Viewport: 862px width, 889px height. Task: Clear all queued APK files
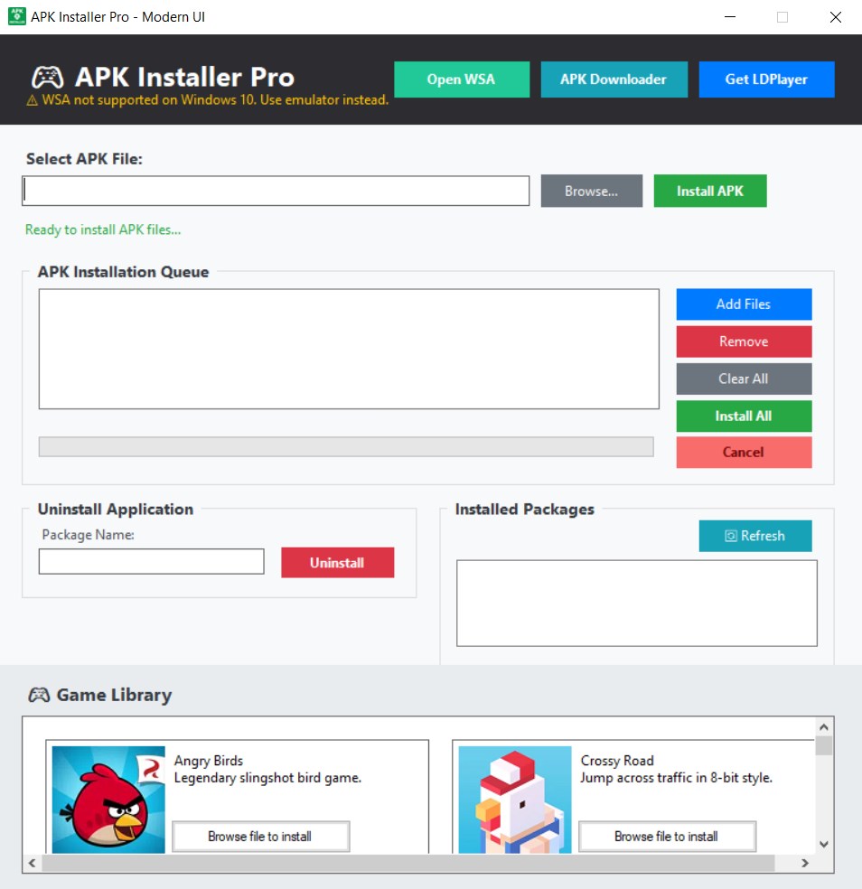(744, 379)
